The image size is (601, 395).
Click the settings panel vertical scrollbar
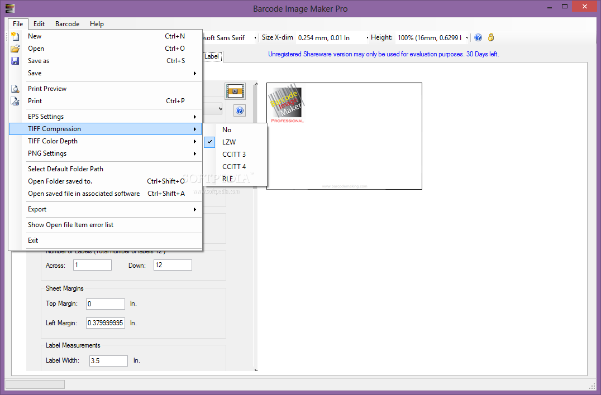point(256,226)
